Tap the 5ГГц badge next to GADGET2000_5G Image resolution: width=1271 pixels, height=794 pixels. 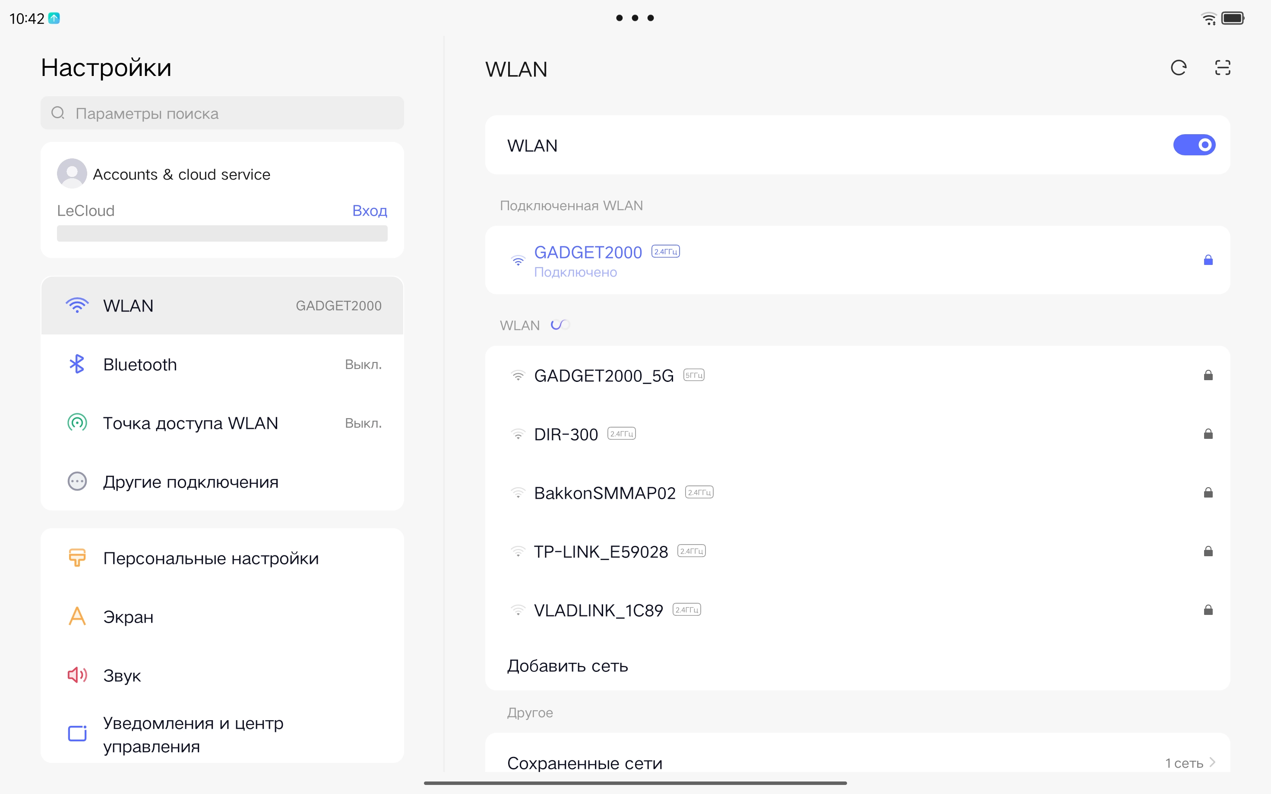click(x=693, y=375)
